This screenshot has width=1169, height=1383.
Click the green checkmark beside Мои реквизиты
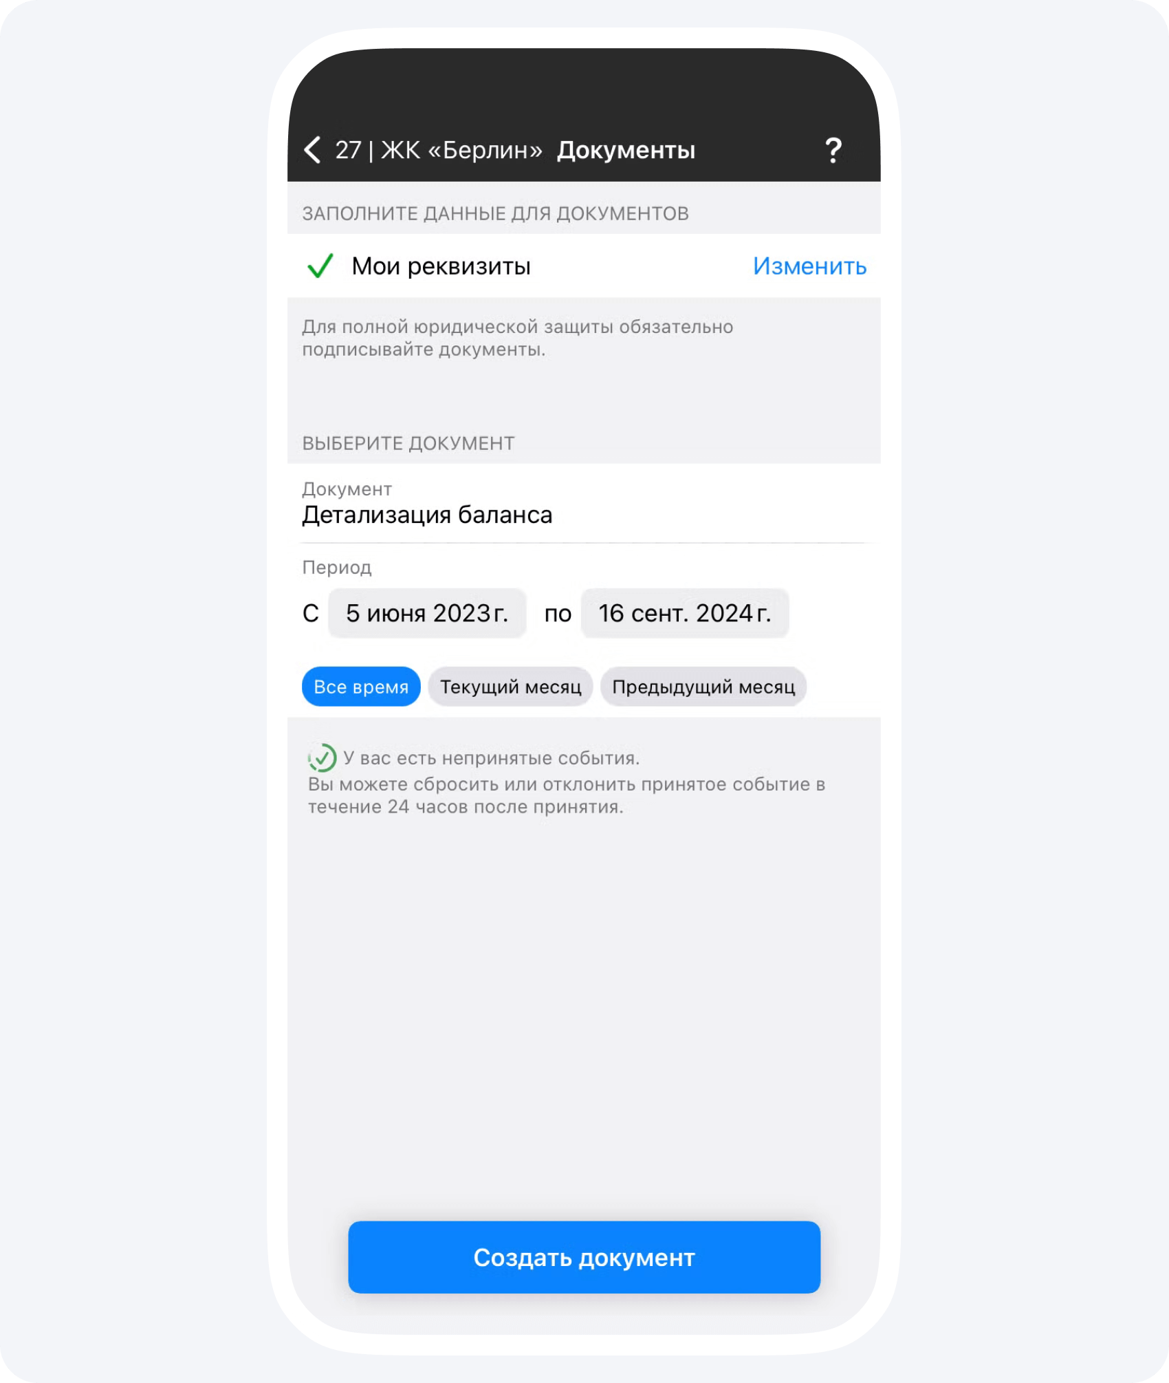320,266
